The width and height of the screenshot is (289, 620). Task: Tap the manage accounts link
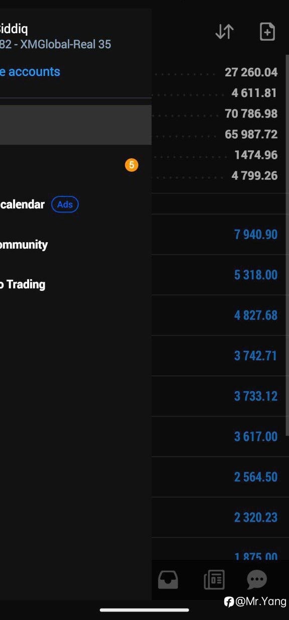click(30, 71)
